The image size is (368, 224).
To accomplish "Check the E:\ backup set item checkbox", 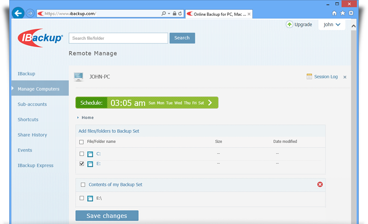I will tap(82, 198).
